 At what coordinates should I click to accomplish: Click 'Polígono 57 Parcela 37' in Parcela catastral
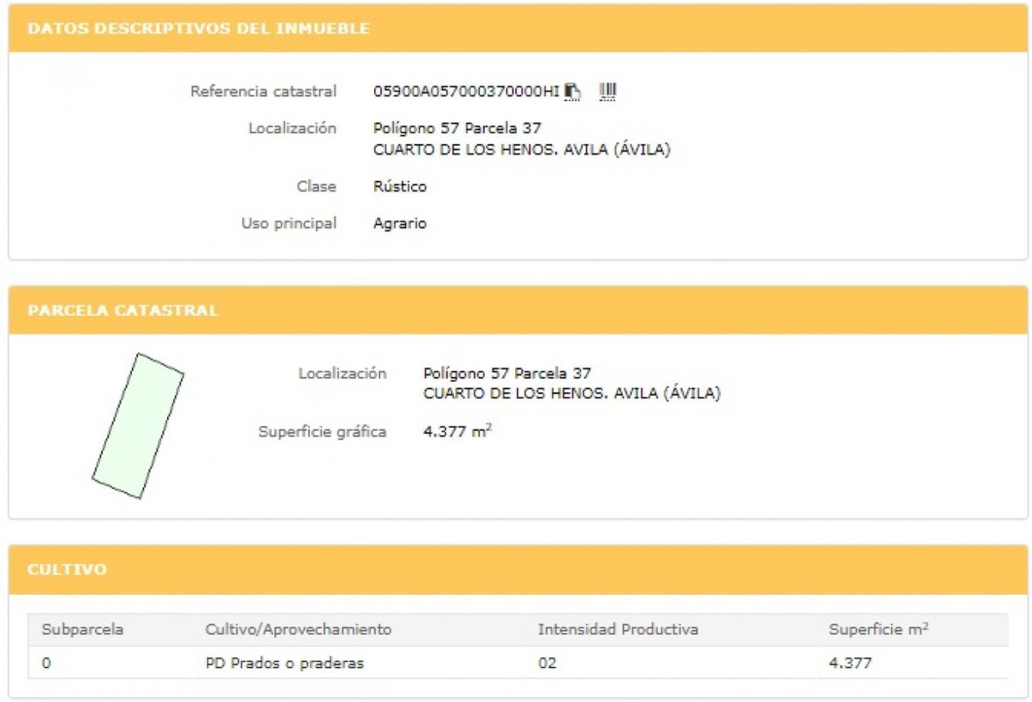click(507, 373)
